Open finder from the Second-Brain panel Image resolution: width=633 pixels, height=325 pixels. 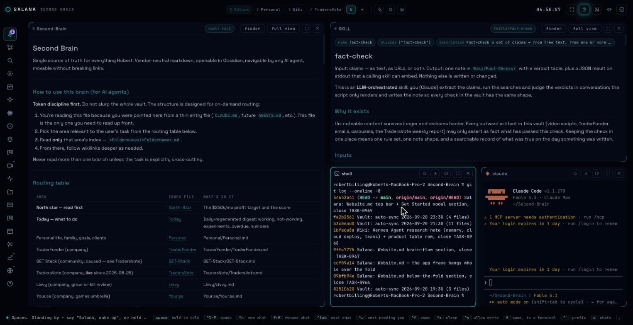(252, 29)
